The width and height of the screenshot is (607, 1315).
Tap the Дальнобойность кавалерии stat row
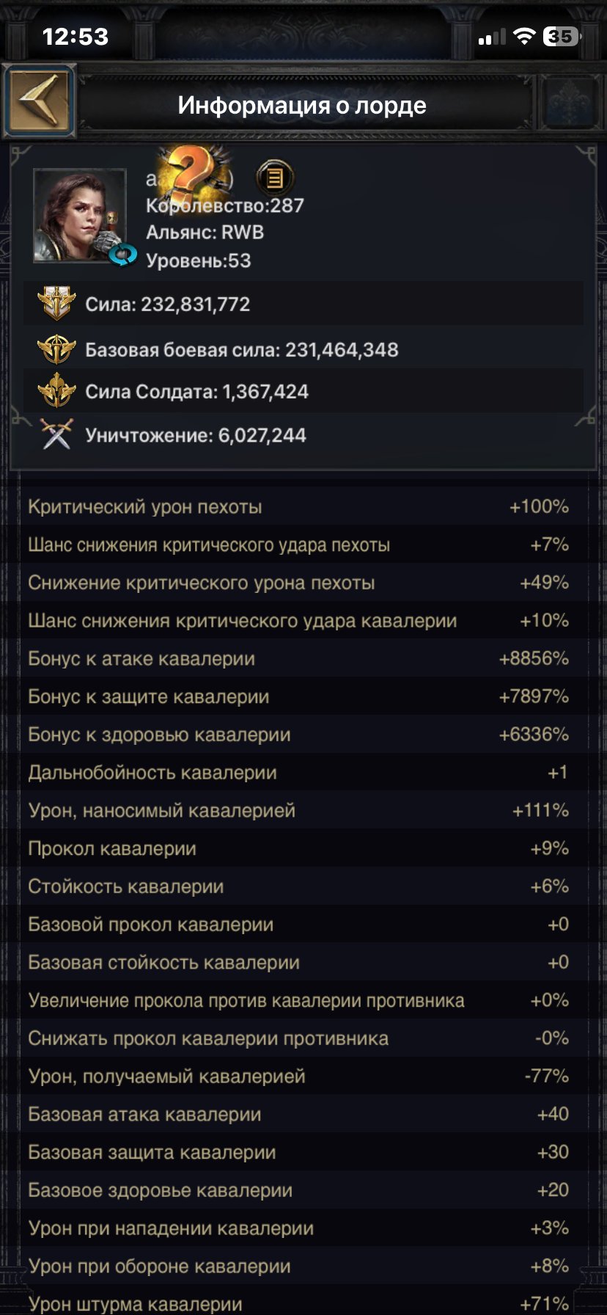point(298,773)
